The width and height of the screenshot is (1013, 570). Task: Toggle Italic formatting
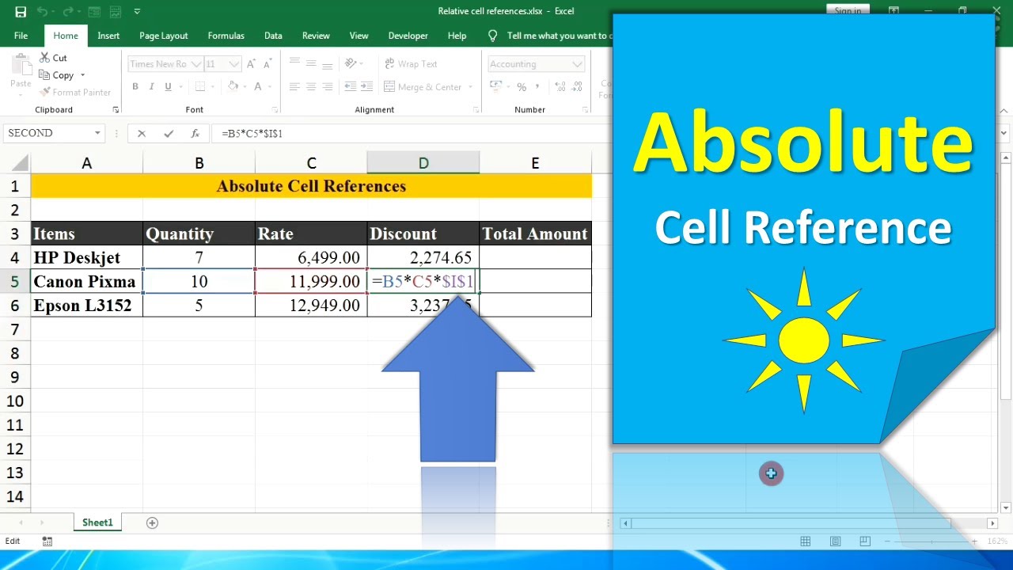(x=152, y=87)
